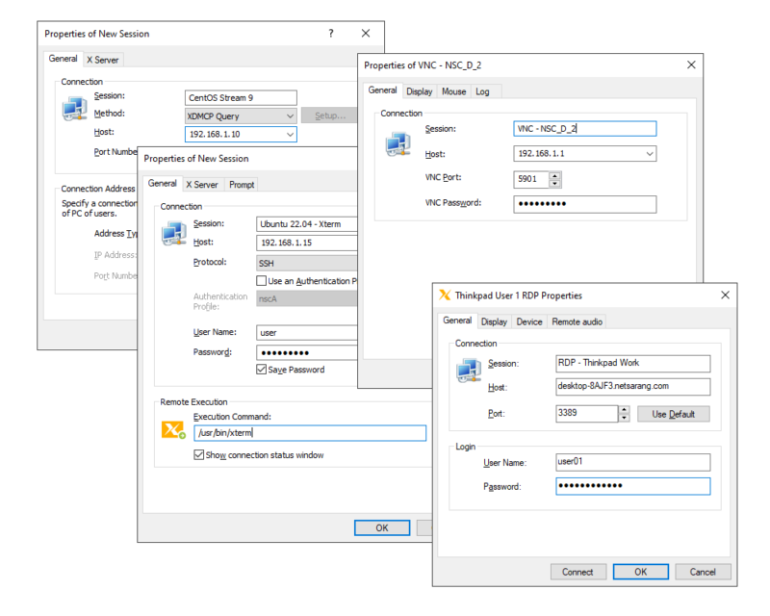The height and width of the screenshot is (616, 770).
Task: Switch to Remote audio tab
Action: point(577,321)
